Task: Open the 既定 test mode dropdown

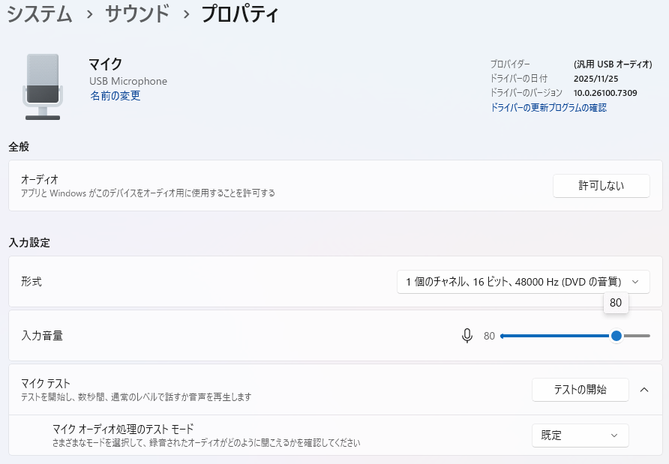Action: click(x=580, y=436)
